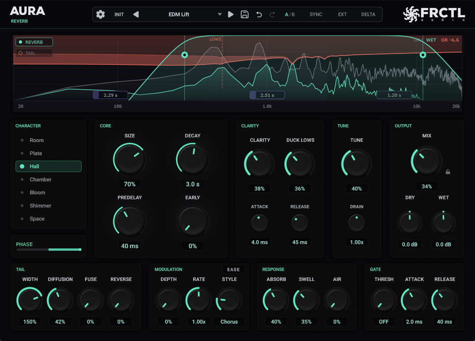The width and height of the screenshot is (475, 341).
Task: Select the Shimmer character
Action: click(49, 205)
